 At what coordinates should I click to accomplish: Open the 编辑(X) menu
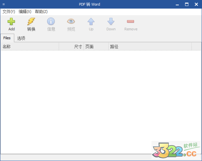click(25, 12)
